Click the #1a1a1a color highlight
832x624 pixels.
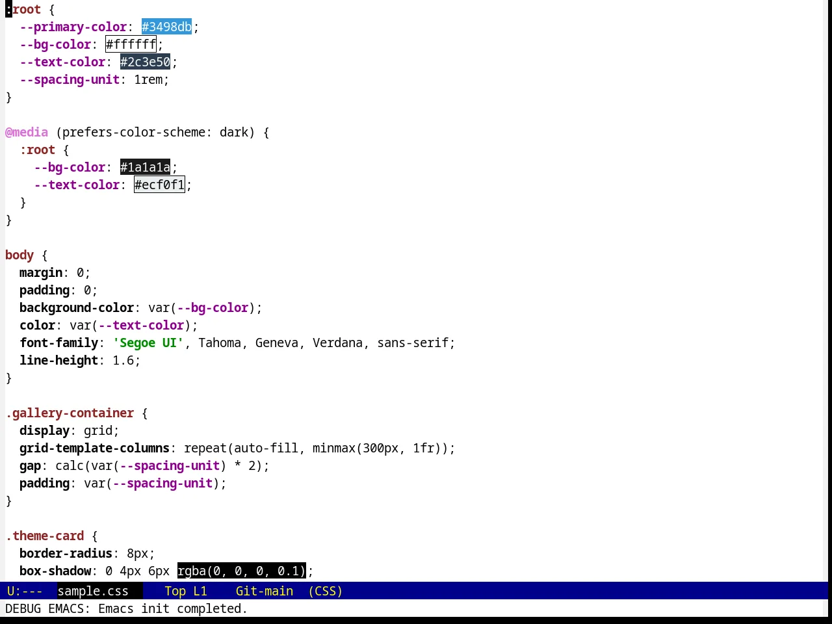(145, 167)
